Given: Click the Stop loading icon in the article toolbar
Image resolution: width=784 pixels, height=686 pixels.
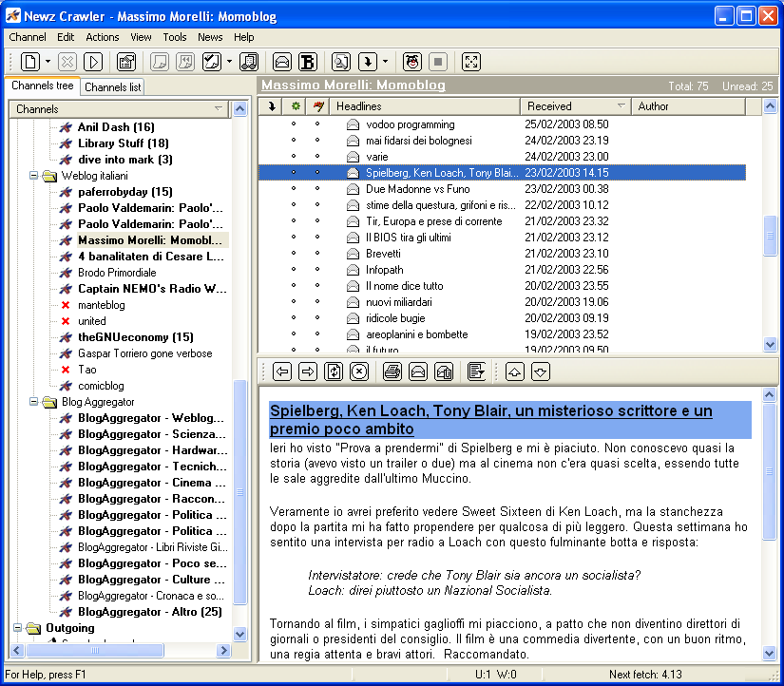Looking at the screenshot, I should 358,372.
